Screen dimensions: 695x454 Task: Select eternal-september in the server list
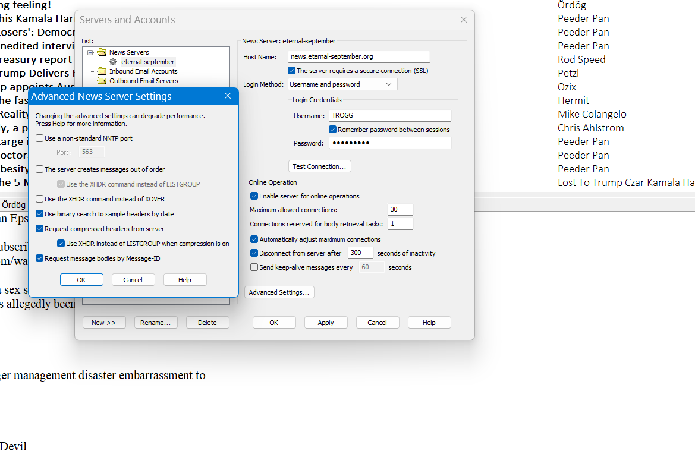[147, 62]
